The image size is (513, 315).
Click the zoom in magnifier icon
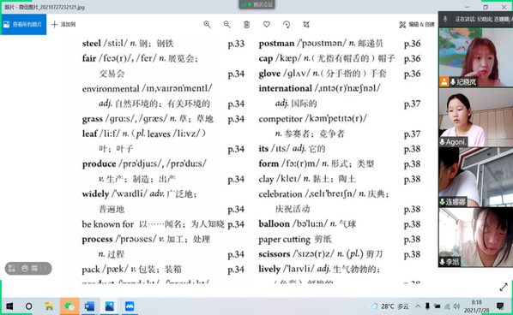click(207, 25)
